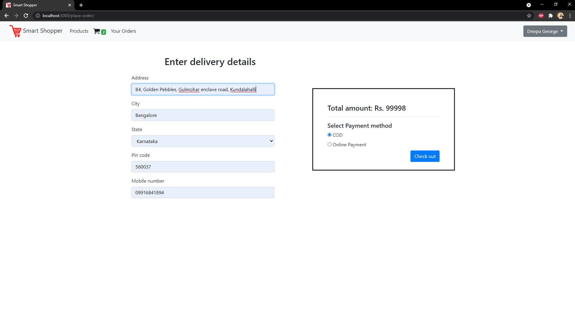
Task: Open the shopping cart with 2 items
Action: pos(100,31)
